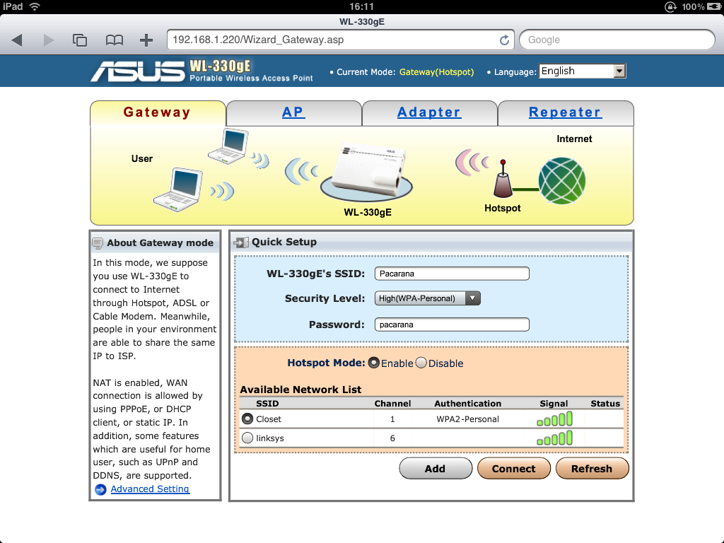Click the WPA2-Personal authentication cell
Image resolution: width=724 pixels, height=543 pixels.
point(468,419)
